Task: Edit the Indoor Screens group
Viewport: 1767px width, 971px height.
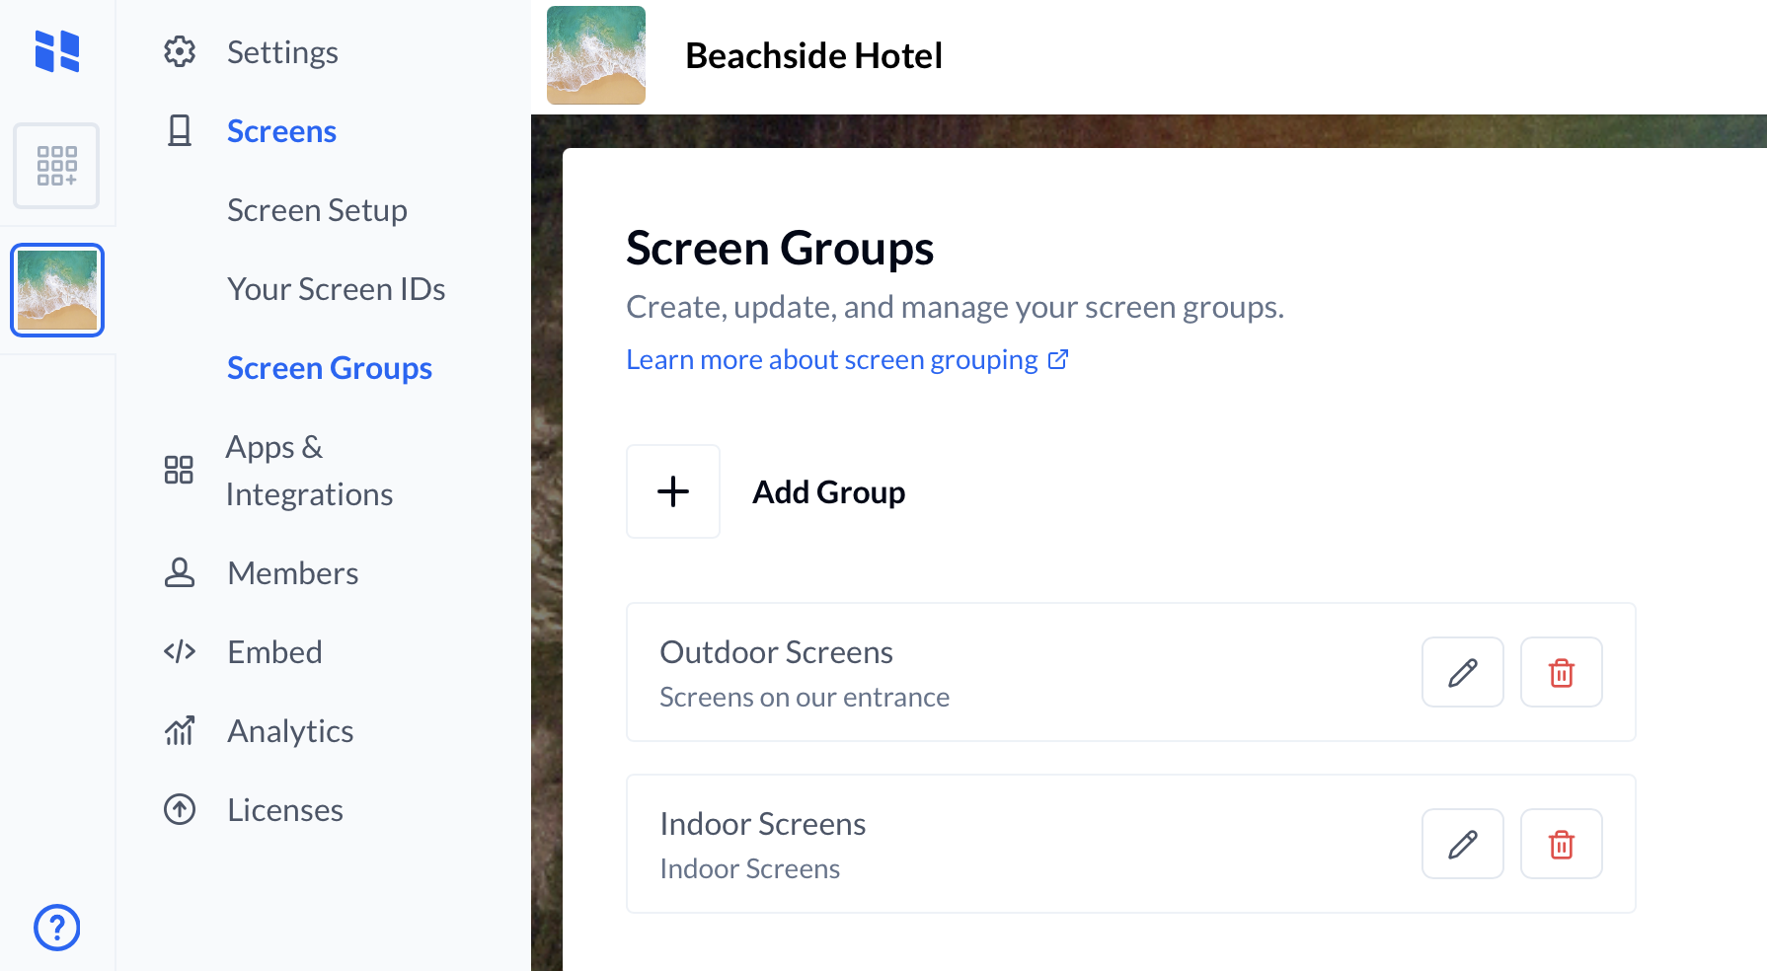Action: click(x=1462, y=844)
